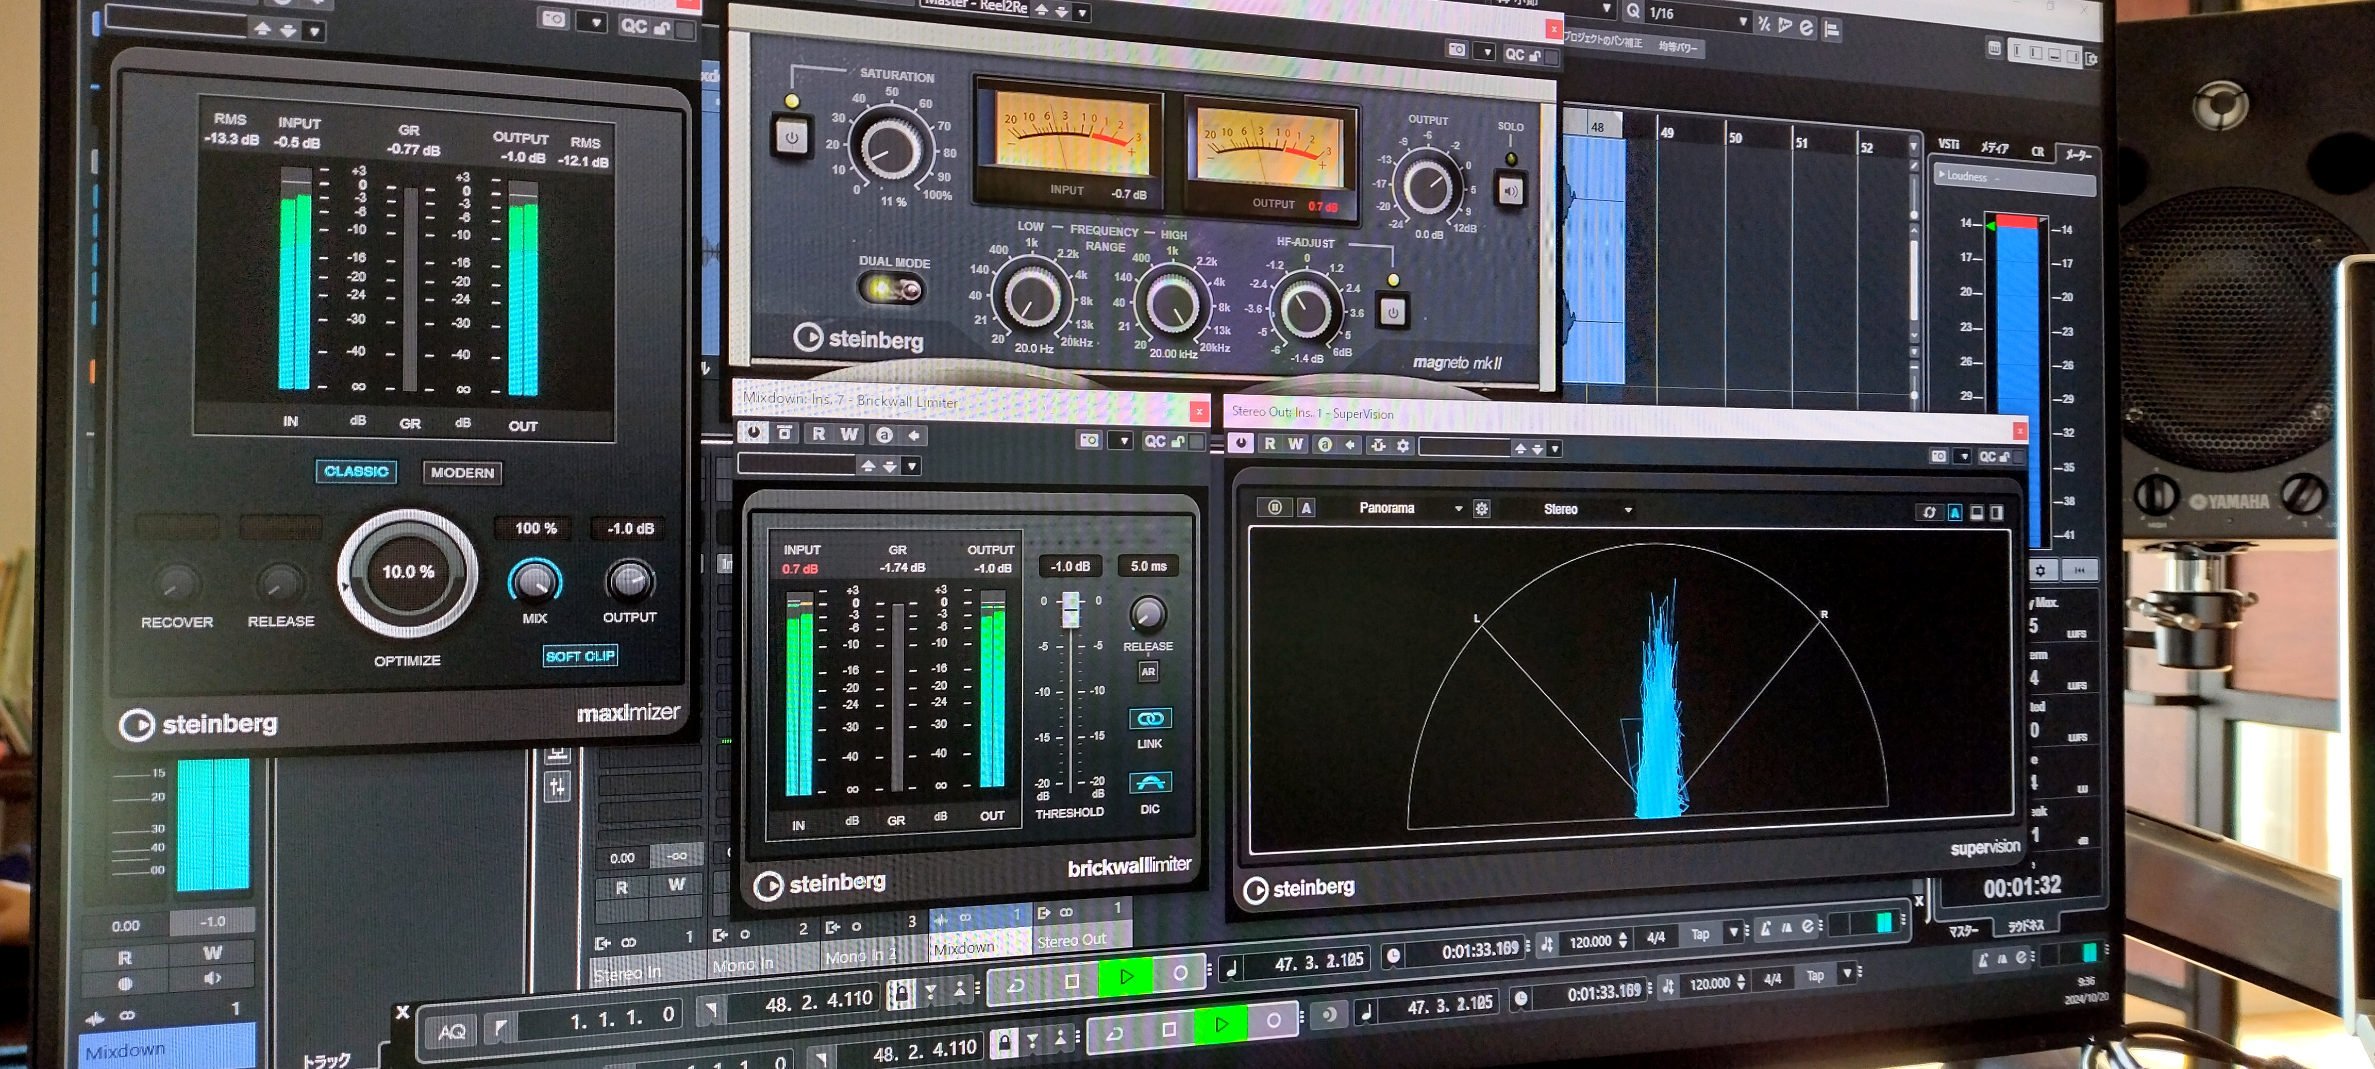Click the SuperVision reset module values icon

click(1929, 512)
